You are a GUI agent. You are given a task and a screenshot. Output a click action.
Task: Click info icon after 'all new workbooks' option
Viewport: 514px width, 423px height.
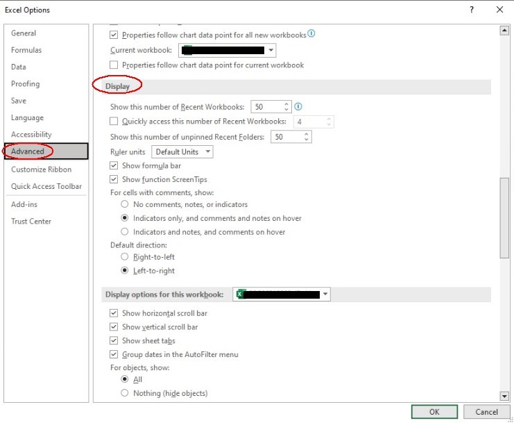(311, 33)
